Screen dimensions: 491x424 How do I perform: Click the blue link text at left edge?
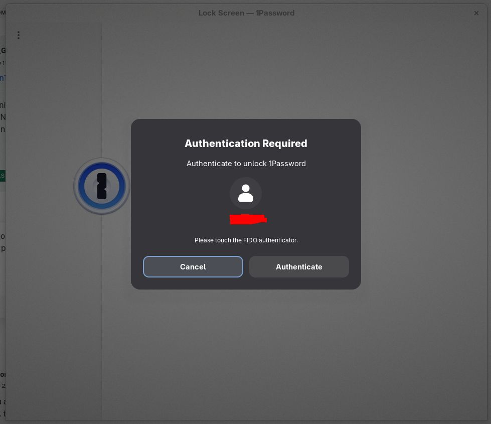tap(3, 78)
